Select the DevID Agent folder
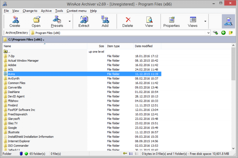Screen dimensions: 238x158 click(16, 96)
